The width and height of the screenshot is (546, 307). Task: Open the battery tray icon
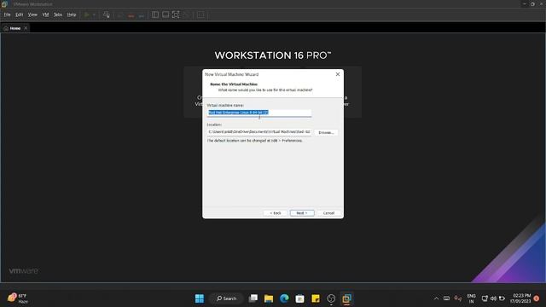point(502,298)
